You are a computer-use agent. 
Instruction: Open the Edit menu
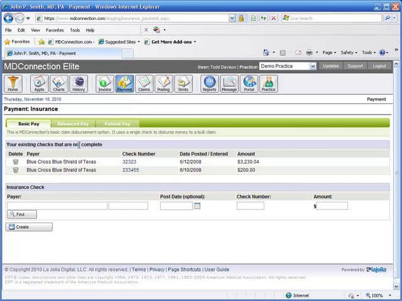pos(21,30)
